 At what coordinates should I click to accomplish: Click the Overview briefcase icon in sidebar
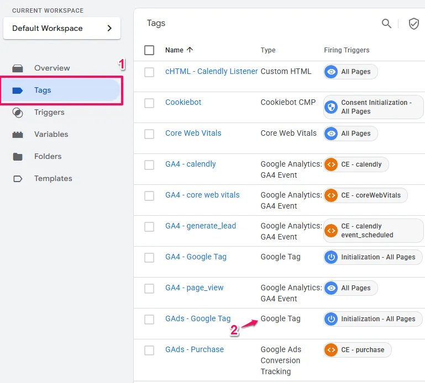pos(18,68)
